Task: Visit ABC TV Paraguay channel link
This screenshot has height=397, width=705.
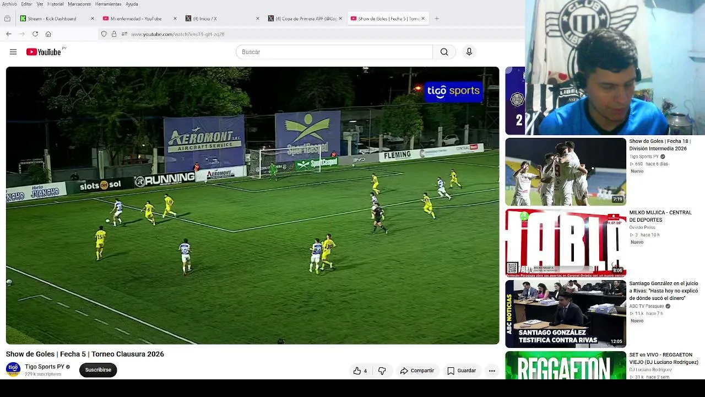Action: pos(647,306)
